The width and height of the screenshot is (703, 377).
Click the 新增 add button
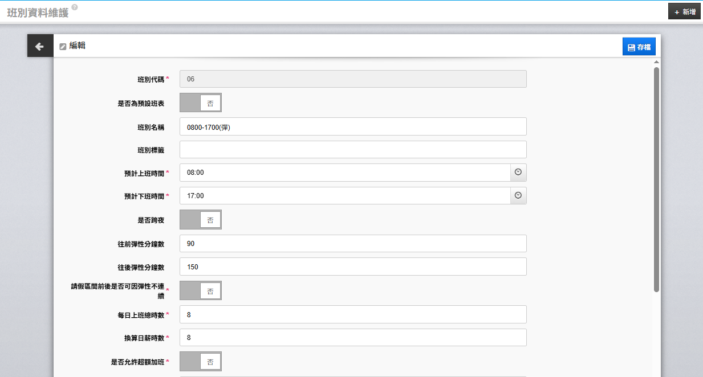(684, 11)
